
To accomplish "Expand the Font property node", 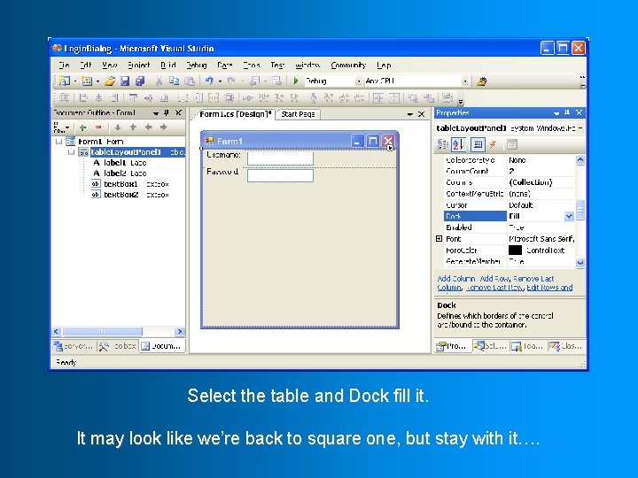I will [x=439, y=239].
